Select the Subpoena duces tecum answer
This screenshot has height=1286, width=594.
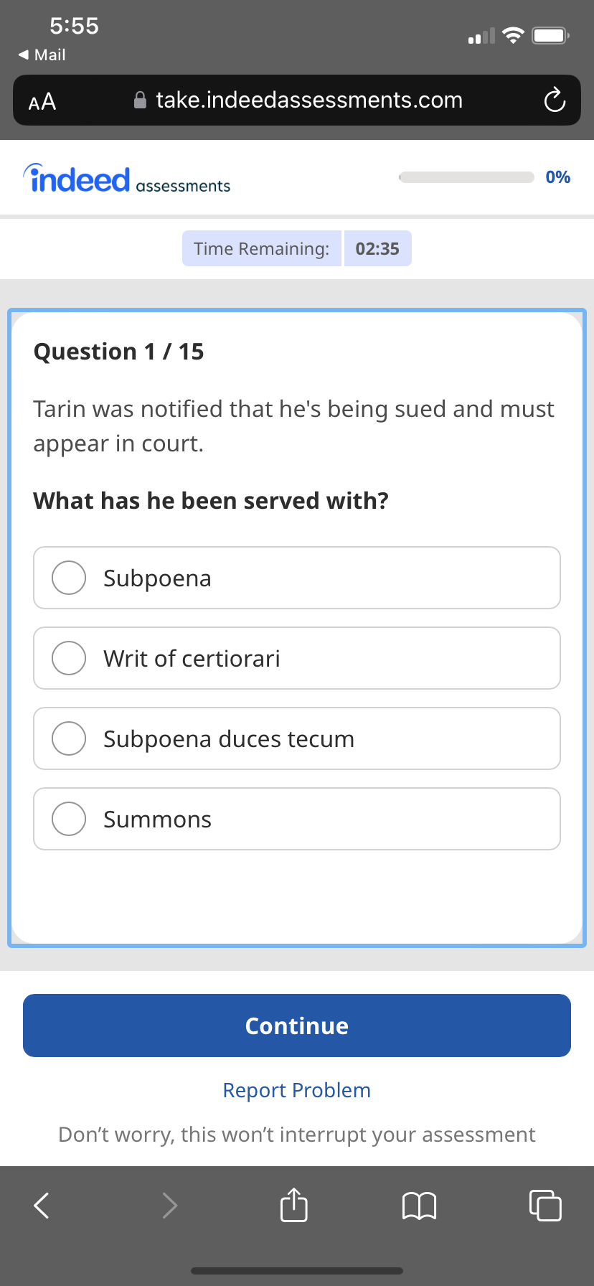point(296,738)
